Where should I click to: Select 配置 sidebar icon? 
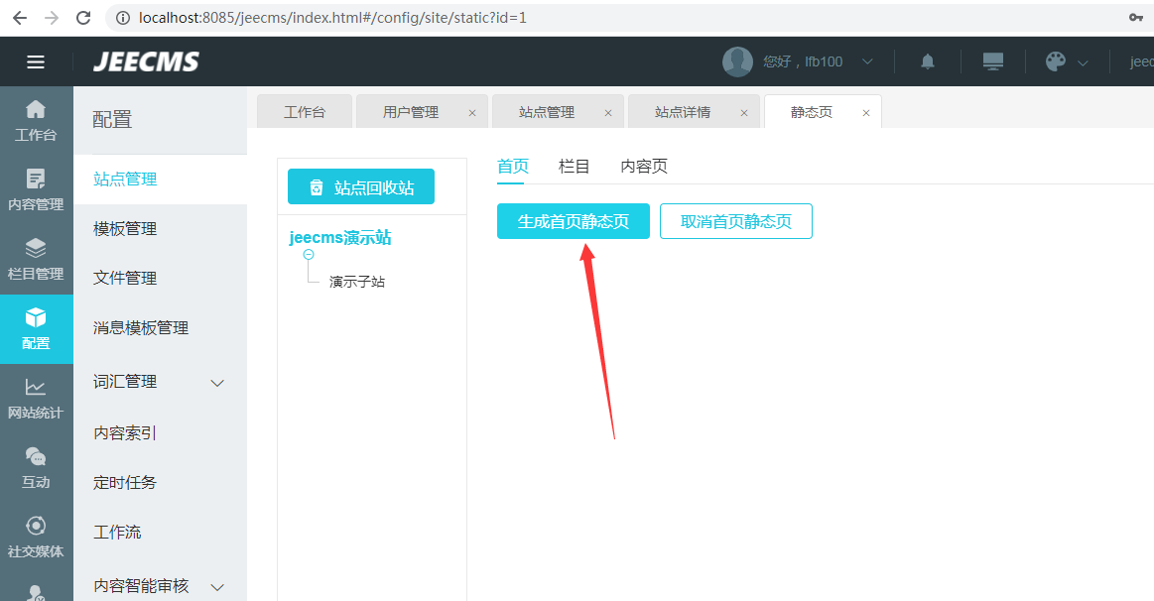[36, 329]
